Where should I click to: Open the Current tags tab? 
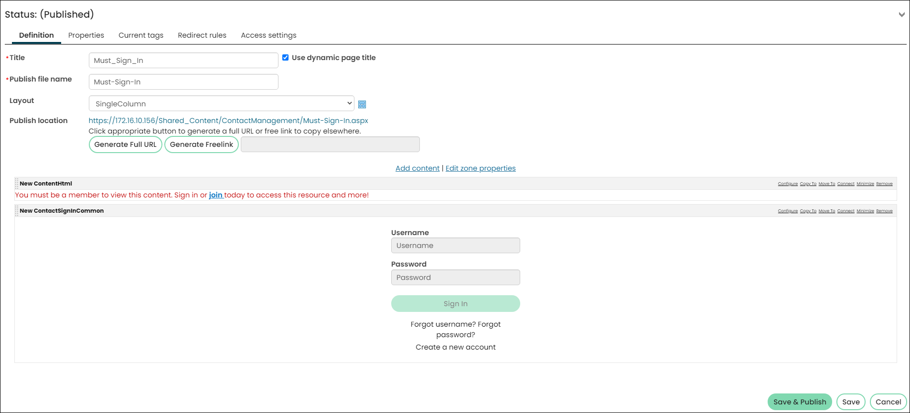(141, 35)
